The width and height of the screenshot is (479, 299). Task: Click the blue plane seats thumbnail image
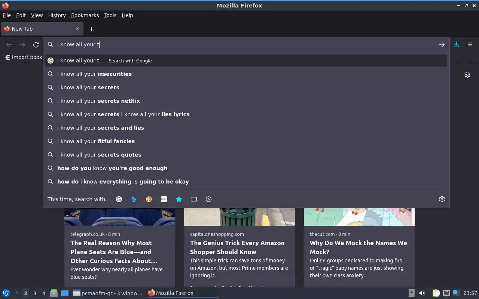(x=120, y=217)
